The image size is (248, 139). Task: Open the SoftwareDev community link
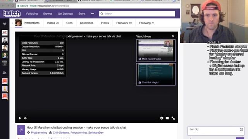[x=96, y=132]
